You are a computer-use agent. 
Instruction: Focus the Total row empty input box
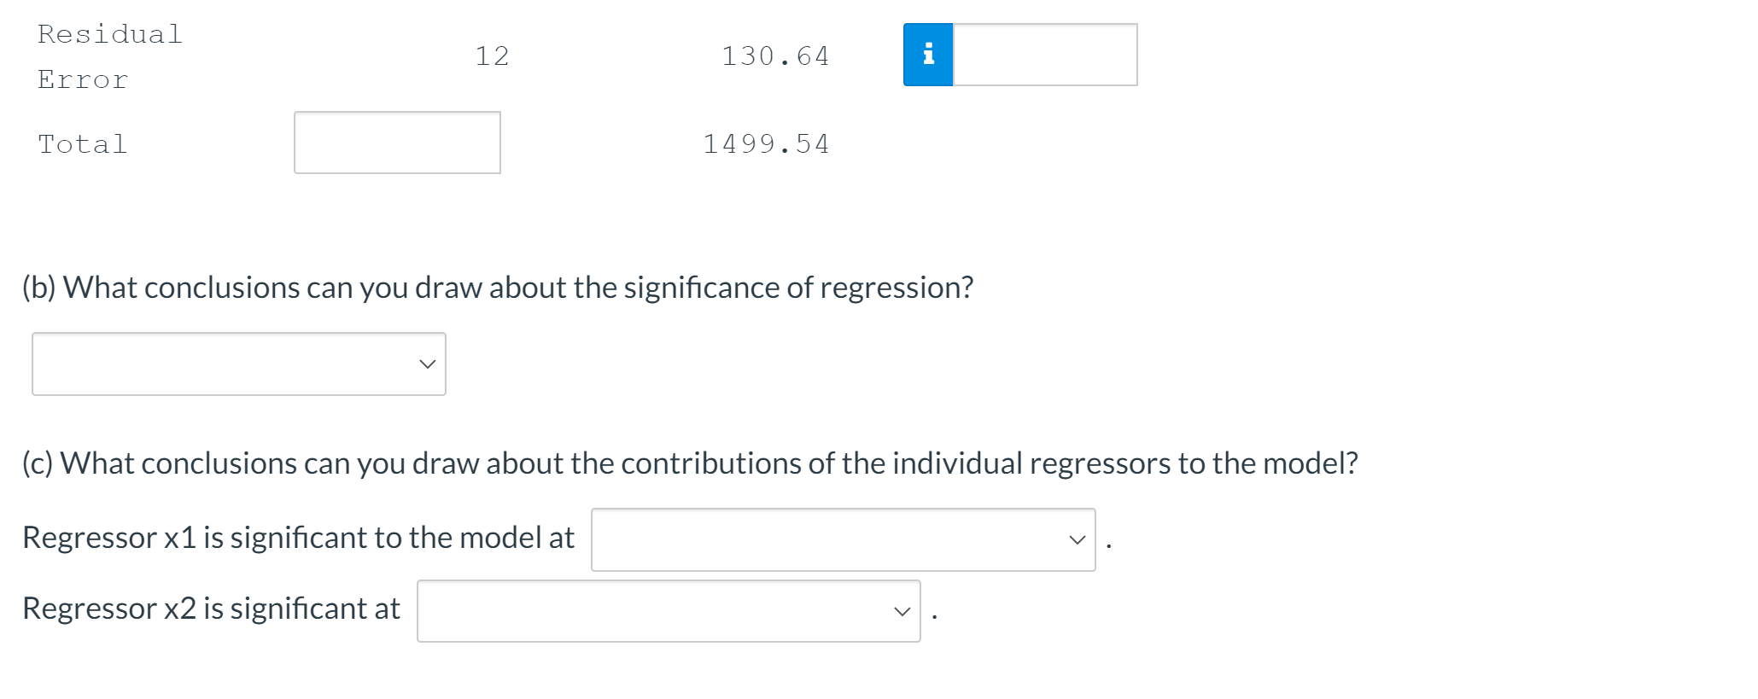point(397,143)
